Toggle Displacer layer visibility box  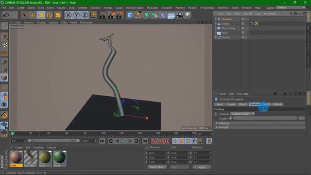[243, 19]
